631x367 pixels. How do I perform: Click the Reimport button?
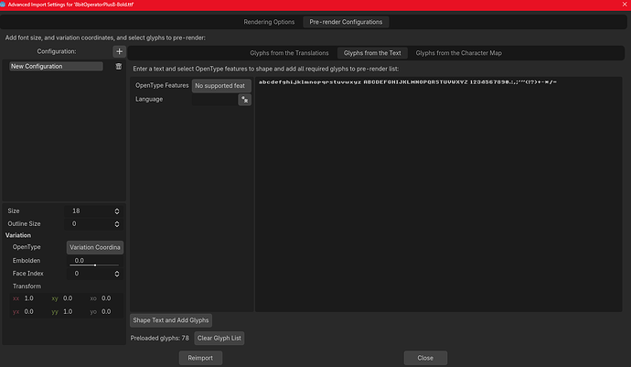click(200, 358)
